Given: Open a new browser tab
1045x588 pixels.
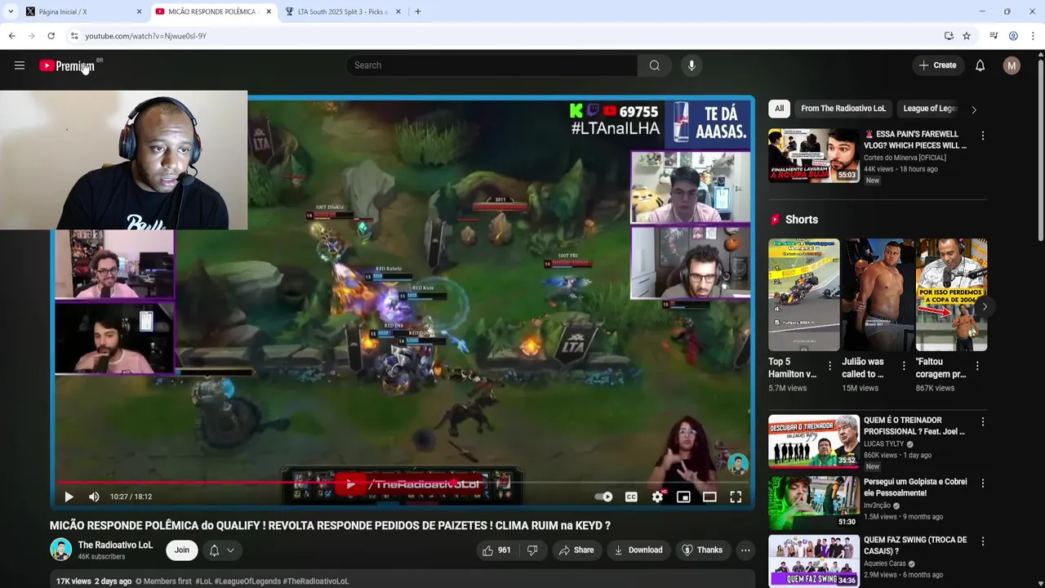Looking at the screenshot, I should point(418,11).
